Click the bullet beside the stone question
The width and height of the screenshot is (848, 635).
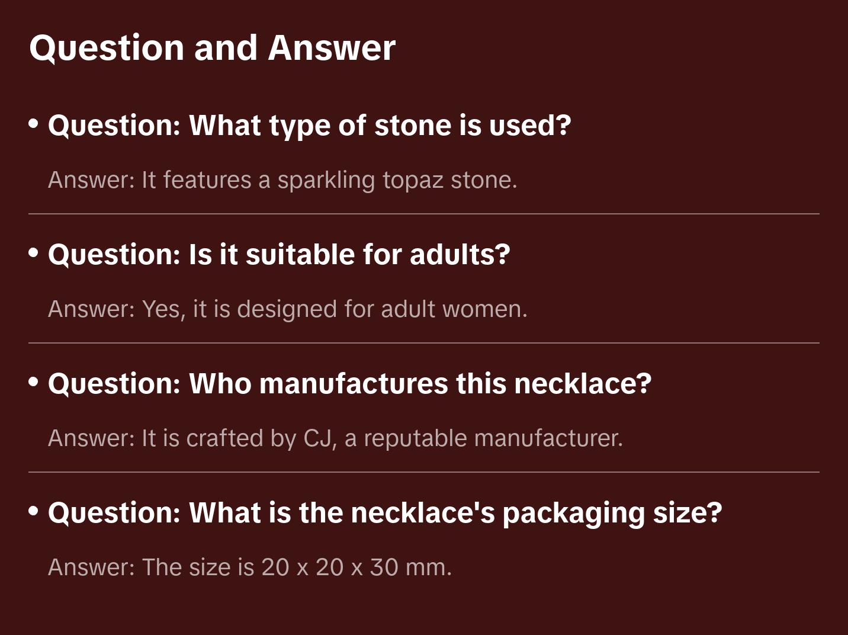(x=34, y=124)
